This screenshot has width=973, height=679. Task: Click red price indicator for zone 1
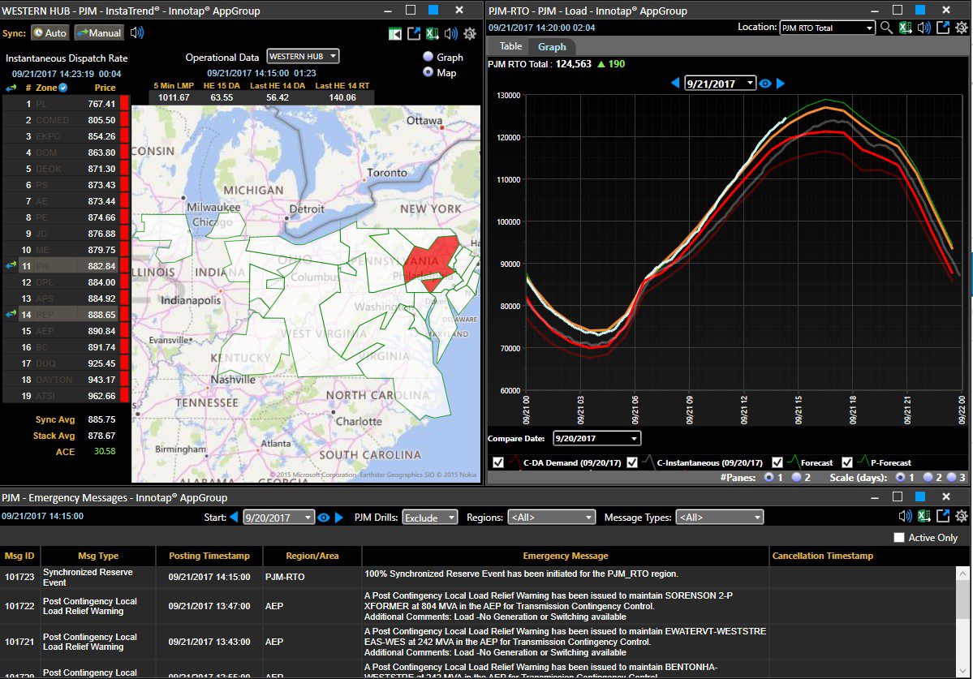[124, 104]
